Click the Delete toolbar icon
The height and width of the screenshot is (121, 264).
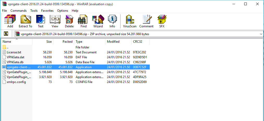click(69, 21)
